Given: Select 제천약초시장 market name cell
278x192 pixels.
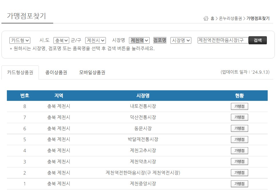Looking at the screenshot, I should (x=143, y=161).
